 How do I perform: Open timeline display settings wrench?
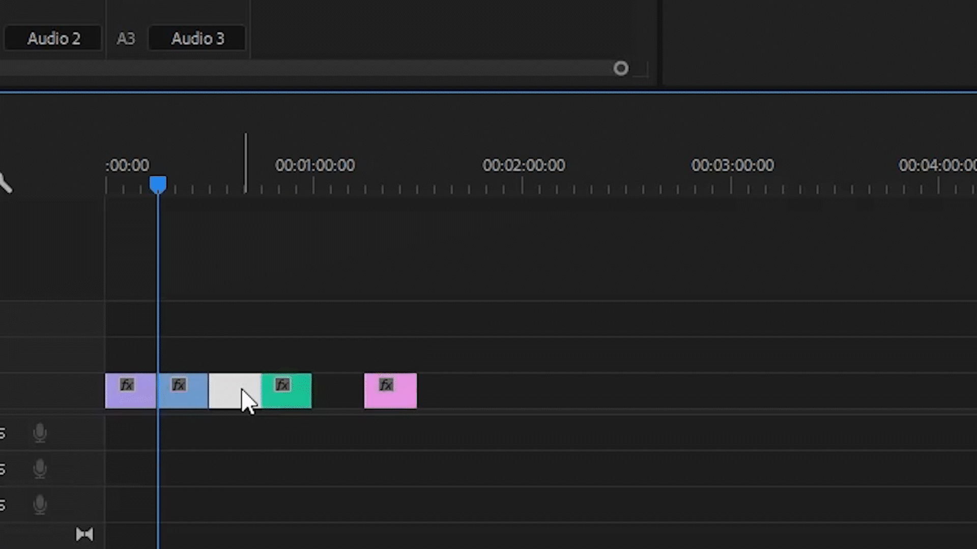5,183
